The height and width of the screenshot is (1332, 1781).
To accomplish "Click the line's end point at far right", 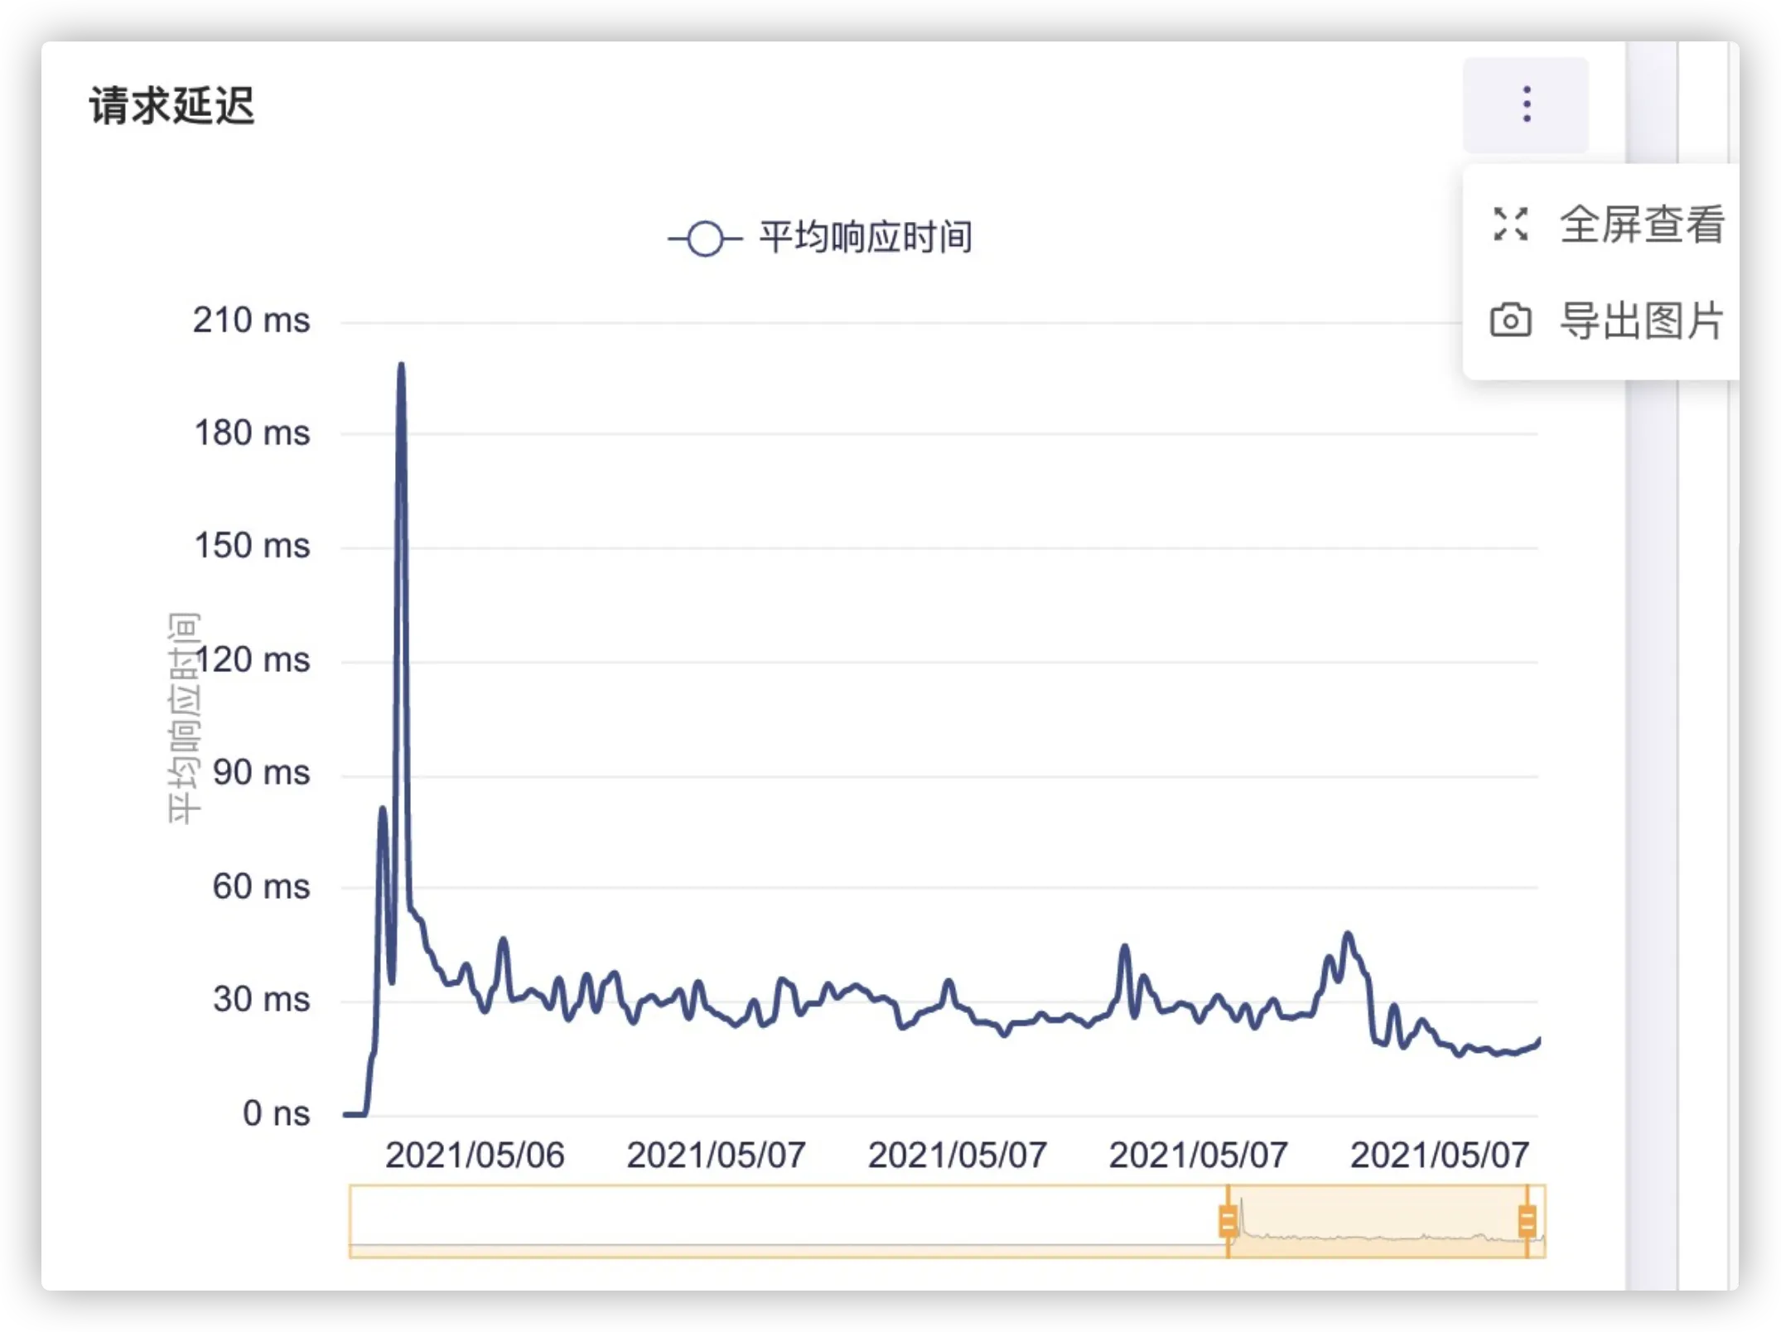I will pyautogui.click(x=1537, y=1040).
